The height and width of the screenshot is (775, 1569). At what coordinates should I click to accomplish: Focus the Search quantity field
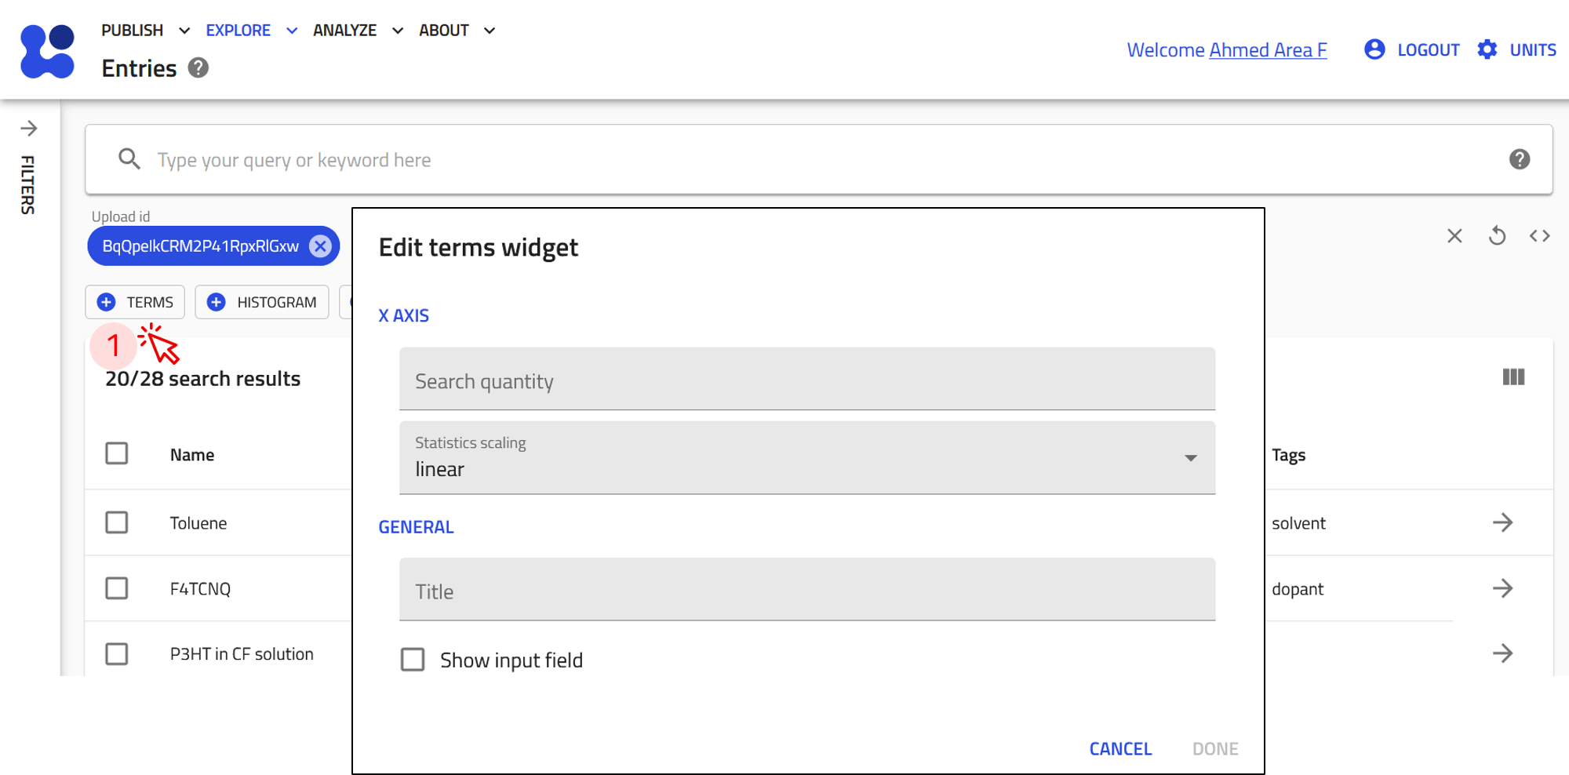click(806, 380)
